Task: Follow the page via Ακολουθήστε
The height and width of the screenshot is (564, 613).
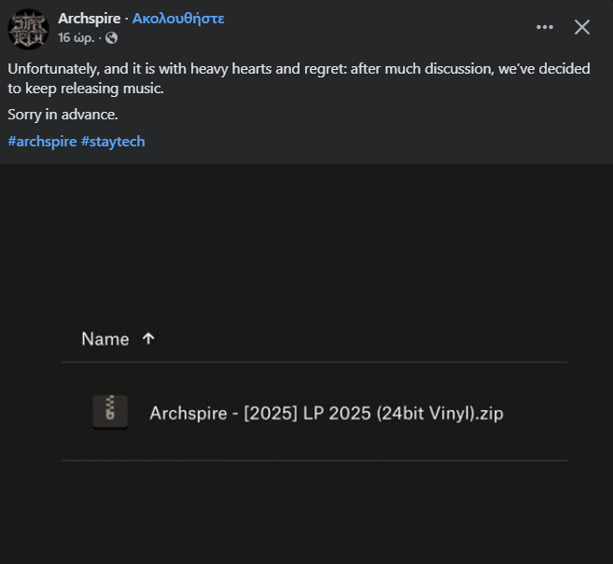Action: tap(178, 18)
